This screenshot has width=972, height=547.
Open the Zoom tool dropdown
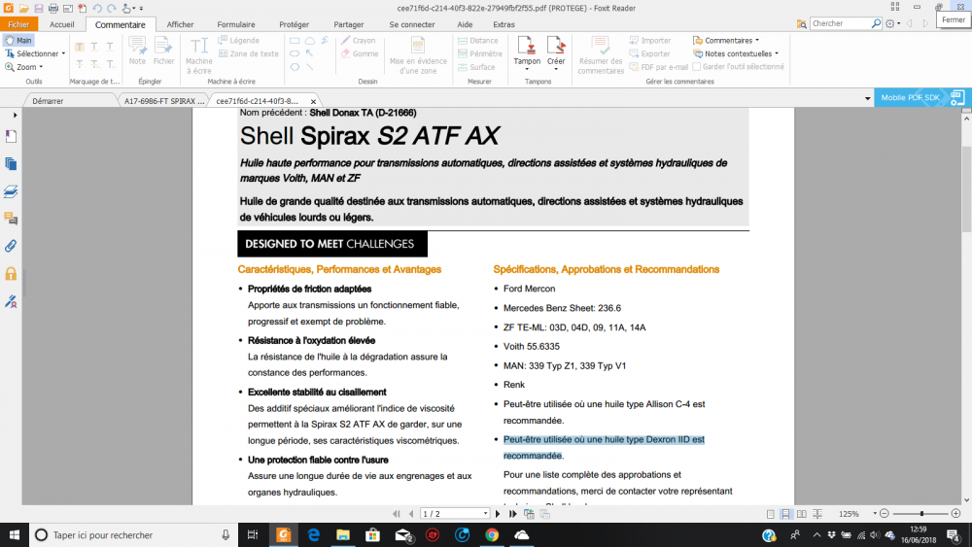point(41,67)
